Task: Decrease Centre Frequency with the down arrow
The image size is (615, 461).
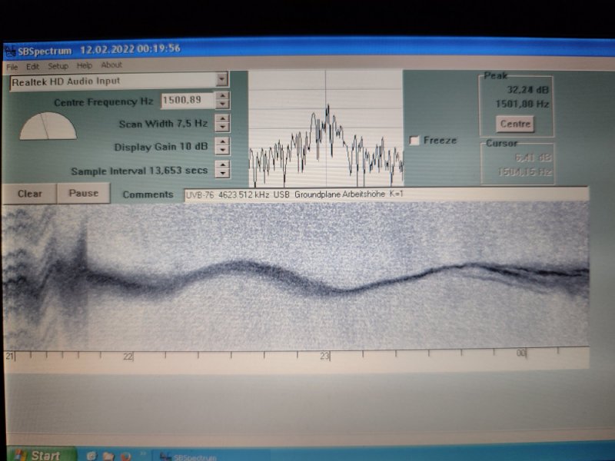Action: (x=222, y=104)
